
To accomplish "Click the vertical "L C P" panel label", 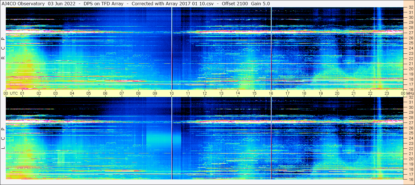I will [3, 139].
